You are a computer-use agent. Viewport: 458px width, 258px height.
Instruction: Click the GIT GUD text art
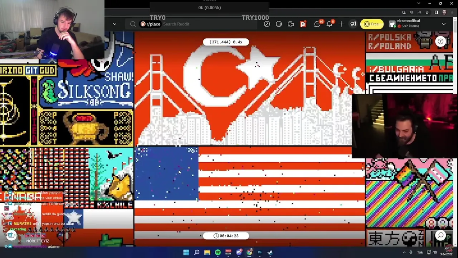[x=40, y=70]
